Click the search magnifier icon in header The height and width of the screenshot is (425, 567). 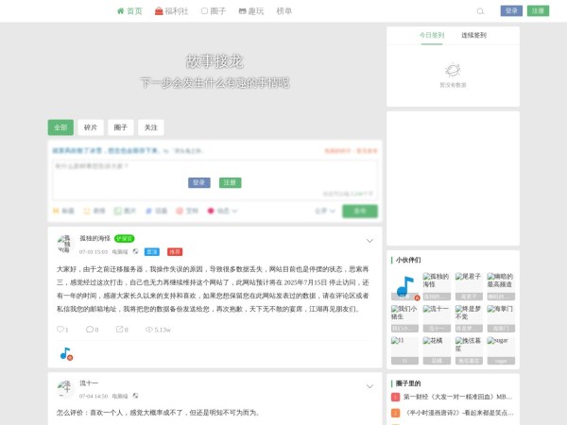click(x=480, y=11)
